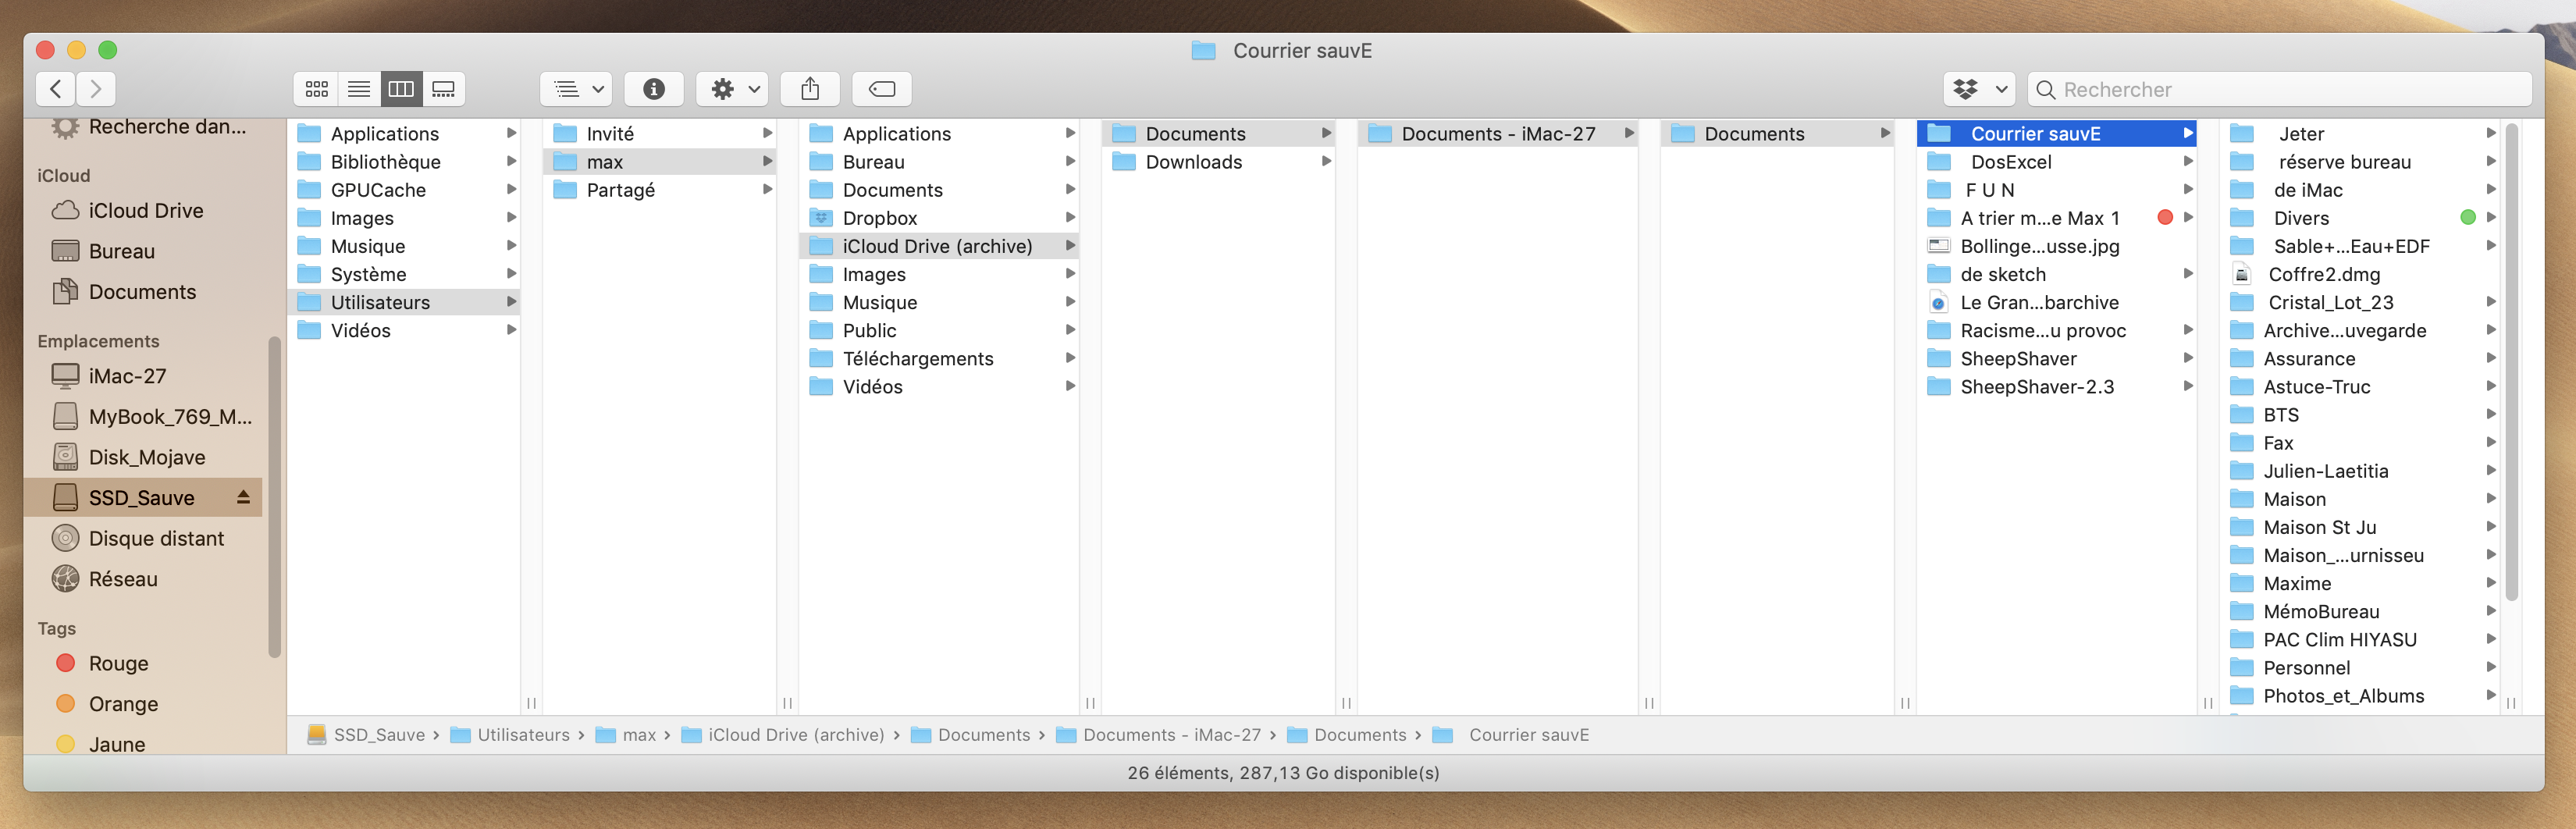Select the Partagé folder
Image resolution: width=2576 pixels, height=829 pixels.
click(x=660, y=190)
